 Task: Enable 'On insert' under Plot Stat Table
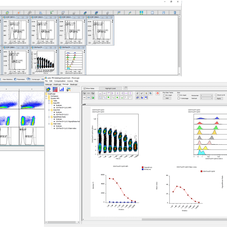(164, 95)
